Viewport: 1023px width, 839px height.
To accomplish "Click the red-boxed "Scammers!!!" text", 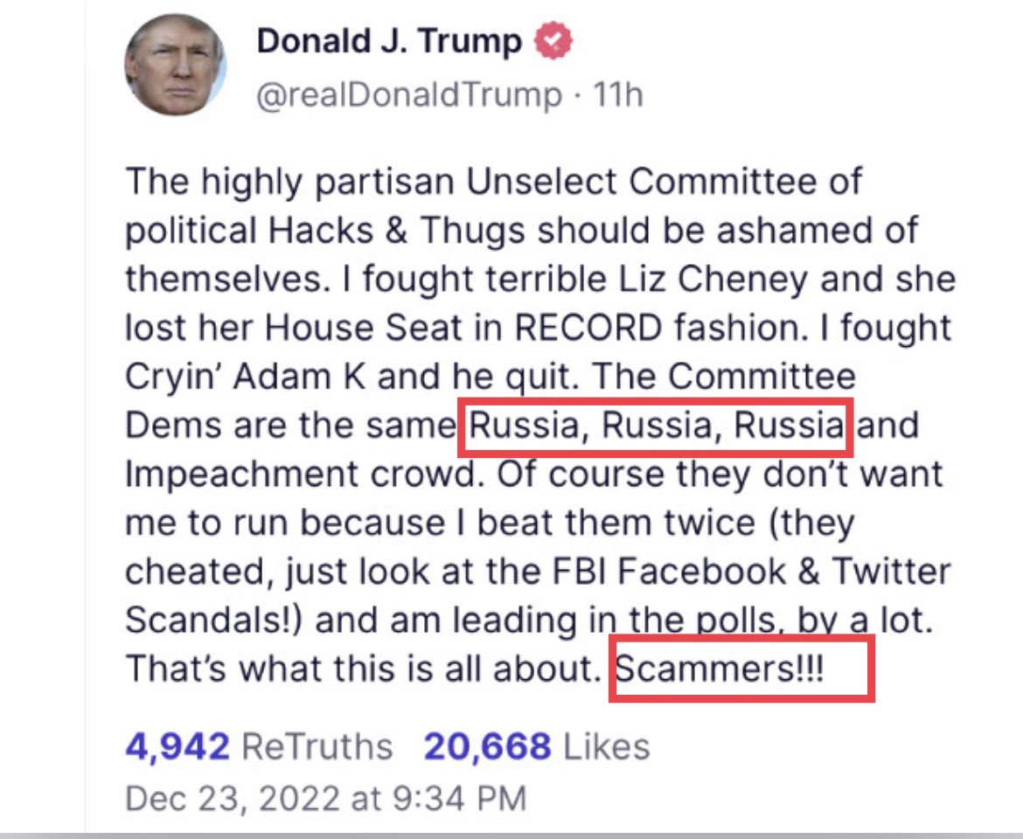I will tap(720, 669).
